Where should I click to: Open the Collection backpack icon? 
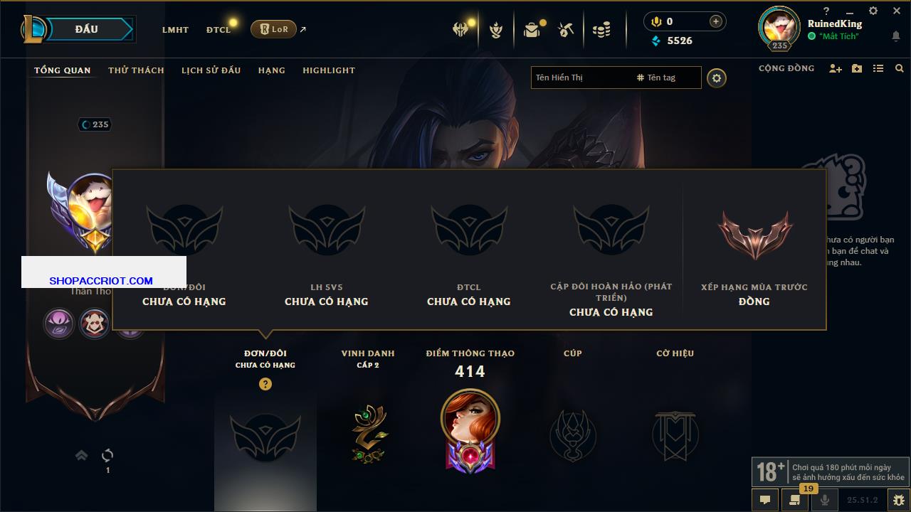[531, 30]
